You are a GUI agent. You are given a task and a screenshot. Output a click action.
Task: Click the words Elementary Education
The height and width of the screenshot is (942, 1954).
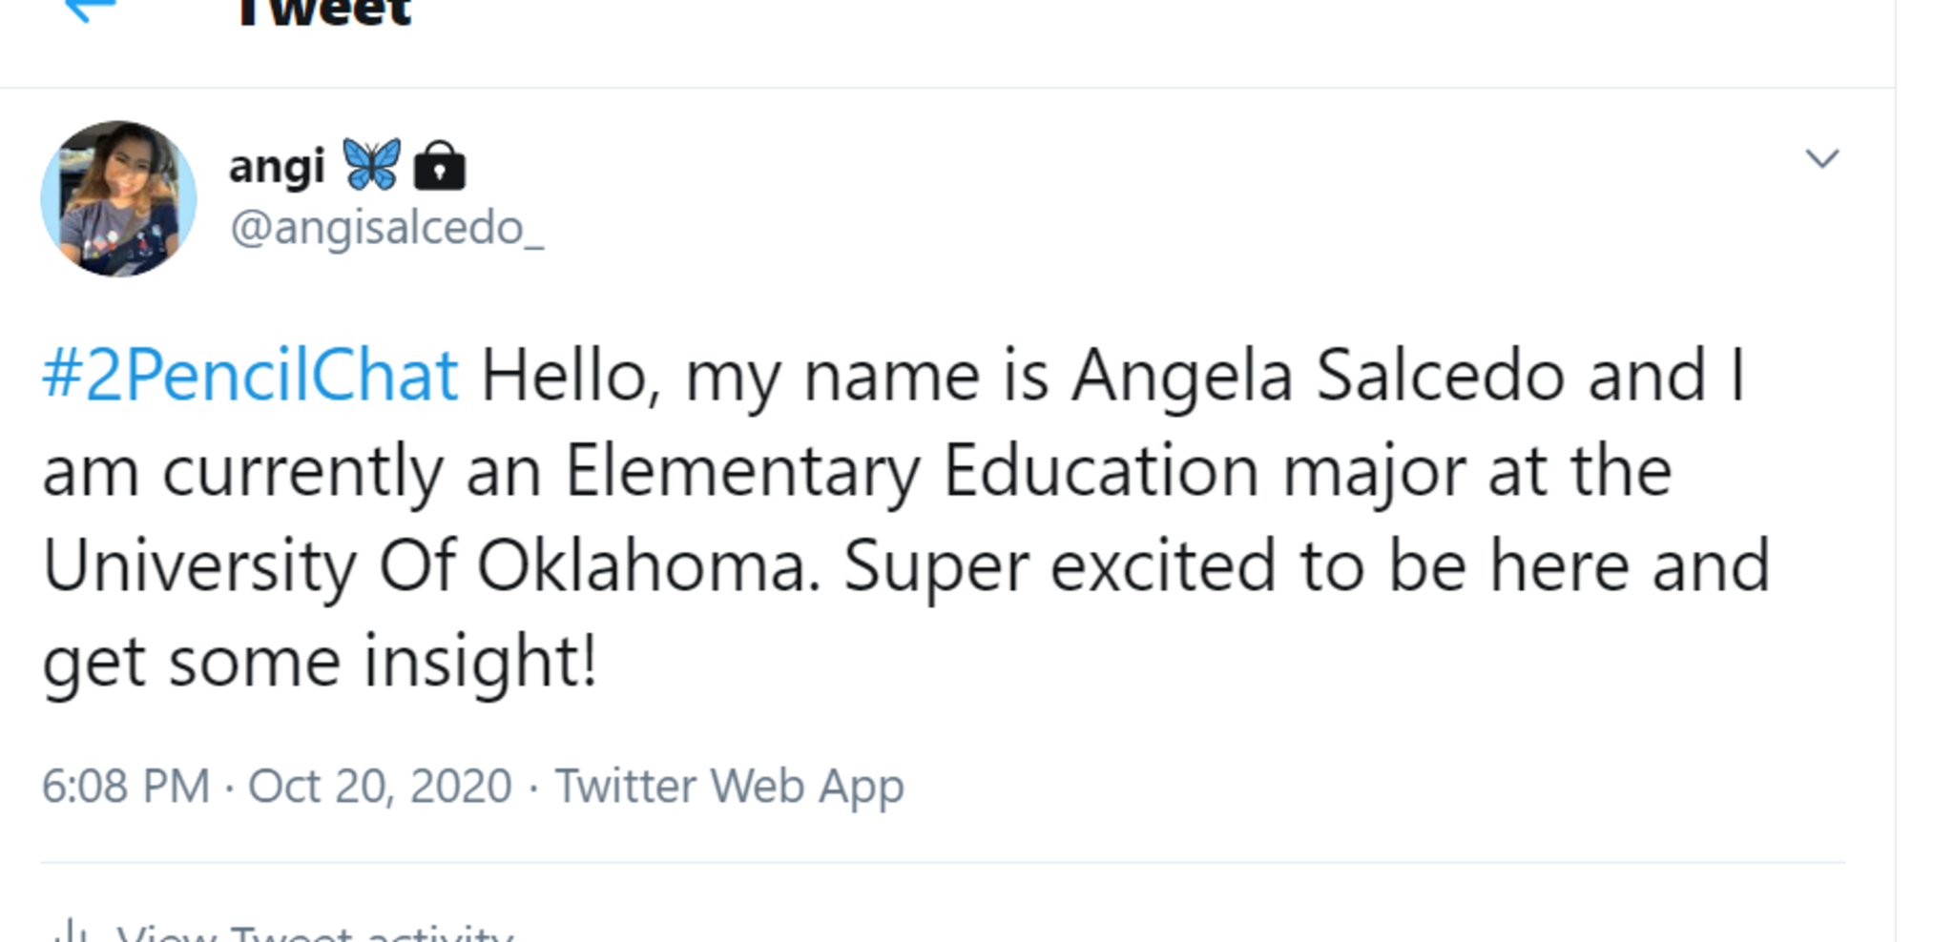(910, 471)
